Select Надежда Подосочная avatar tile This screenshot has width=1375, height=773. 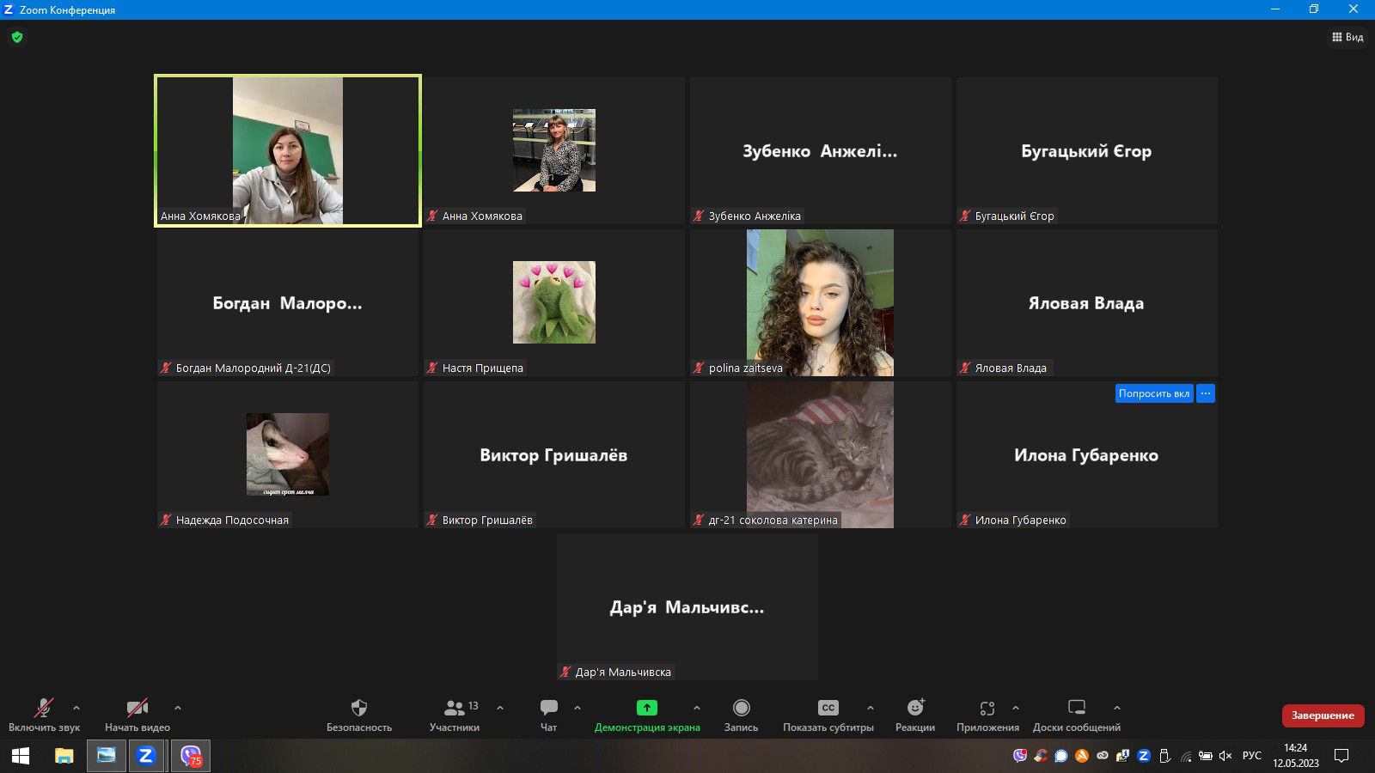click(287, 454)
